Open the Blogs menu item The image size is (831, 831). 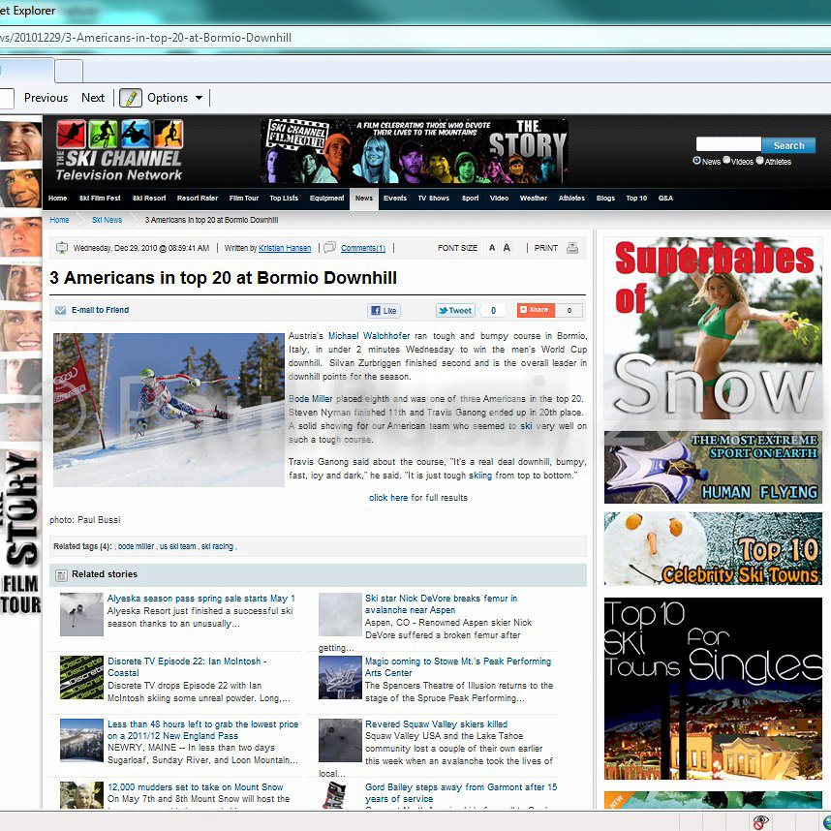click(x=605, y=199)
